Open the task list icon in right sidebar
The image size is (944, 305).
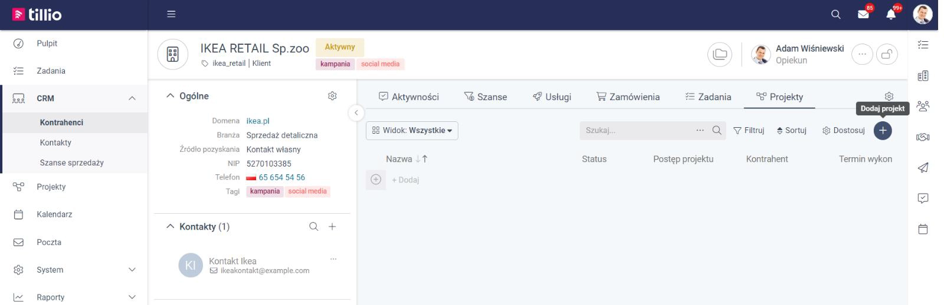coord(923,45)
